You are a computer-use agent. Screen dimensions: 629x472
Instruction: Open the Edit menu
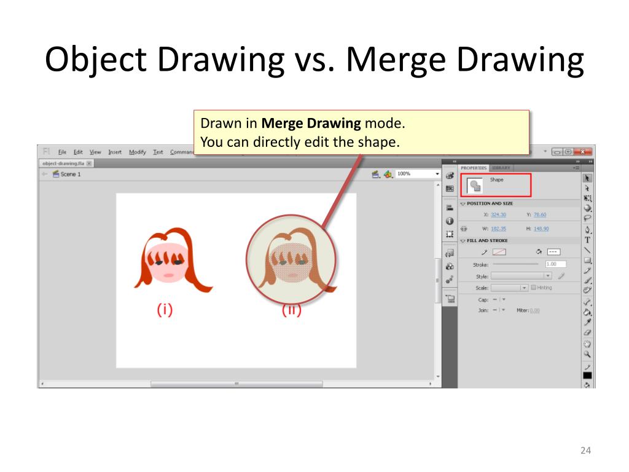click(x=78, y=152)
